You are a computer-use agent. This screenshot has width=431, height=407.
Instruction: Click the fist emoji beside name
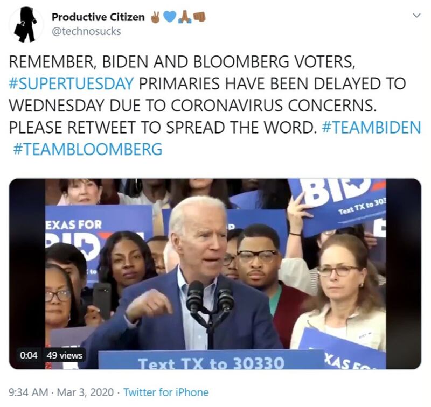tap(199, 17)
